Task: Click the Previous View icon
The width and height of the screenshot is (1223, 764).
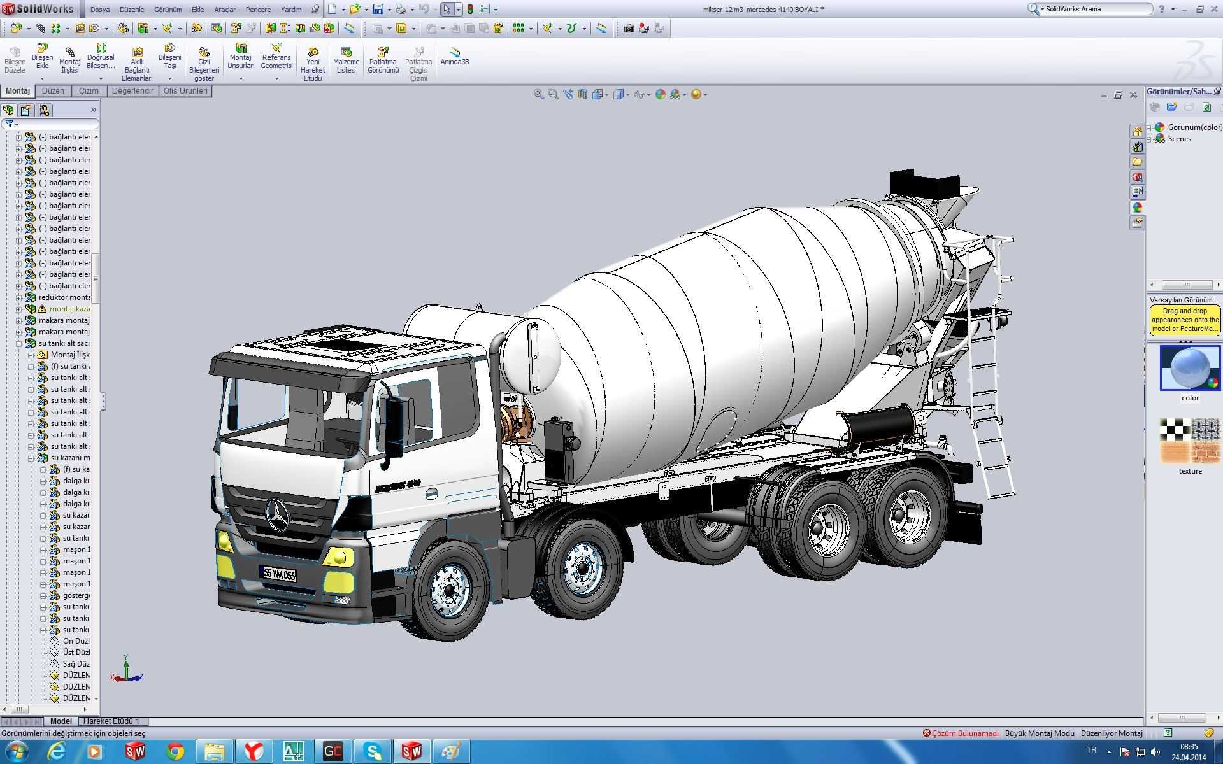Action: click(x=568, y=94)
